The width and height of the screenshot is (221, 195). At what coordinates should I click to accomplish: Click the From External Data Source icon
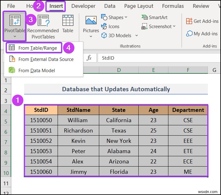[12, 59]
